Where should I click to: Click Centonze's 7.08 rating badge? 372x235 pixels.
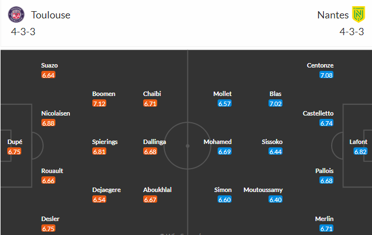[x=326, y=75]
